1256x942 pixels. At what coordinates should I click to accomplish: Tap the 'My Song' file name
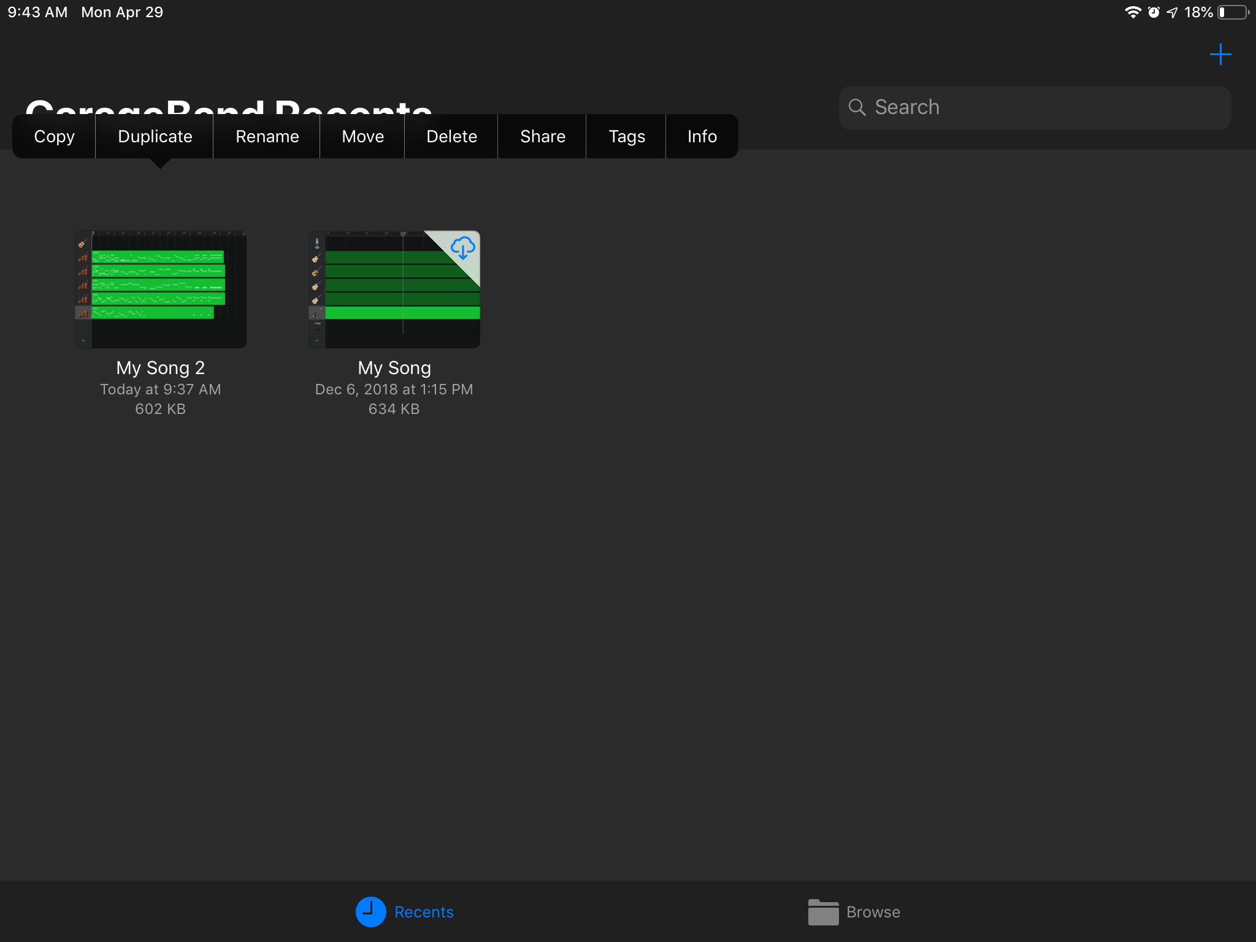[394, 367]
